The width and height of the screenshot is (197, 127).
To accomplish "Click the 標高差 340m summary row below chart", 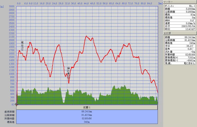I will click(x=87, y=122).
